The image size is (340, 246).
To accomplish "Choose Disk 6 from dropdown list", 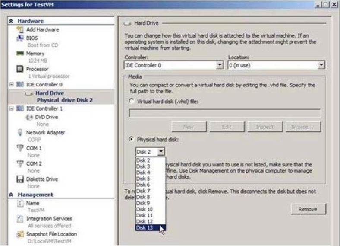I will pos(151,185).
